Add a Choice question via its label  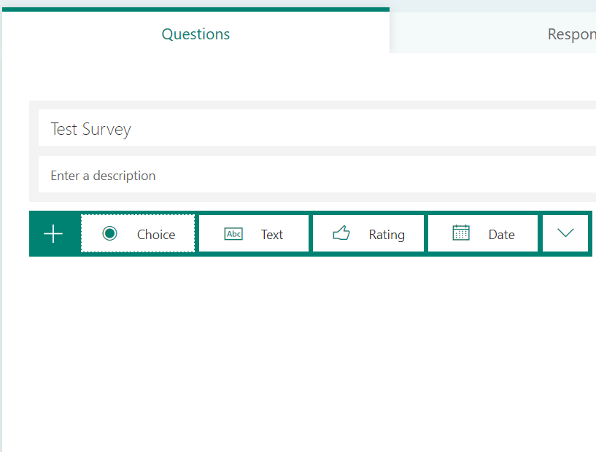[156, 235]
